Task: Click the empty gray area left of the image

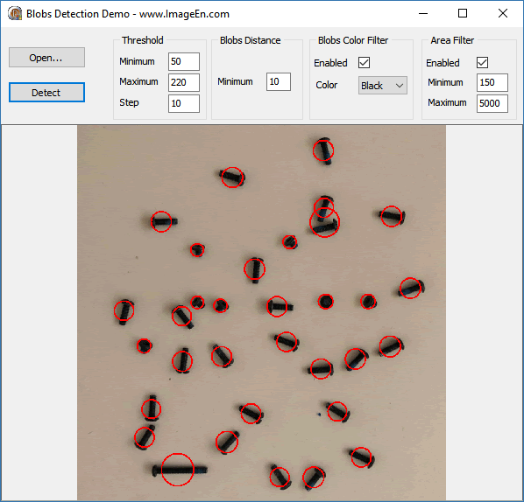Action: click(x=39, y=312)
